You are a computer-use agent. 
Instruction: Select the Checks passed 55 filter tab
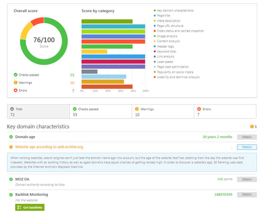[101, 112]
